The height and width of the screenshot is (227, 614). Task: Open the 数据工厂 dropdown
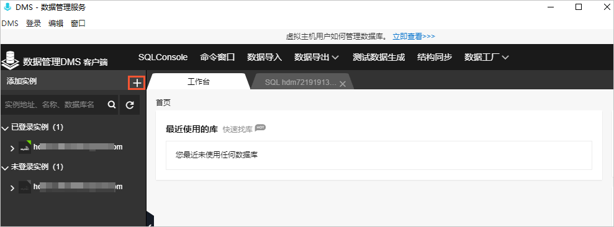click(x=486, y=57)
